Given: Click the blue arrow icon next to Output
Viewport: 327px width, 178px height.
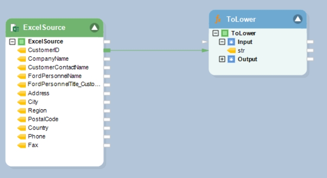Looking at the screenshot, I should [231, 59].
